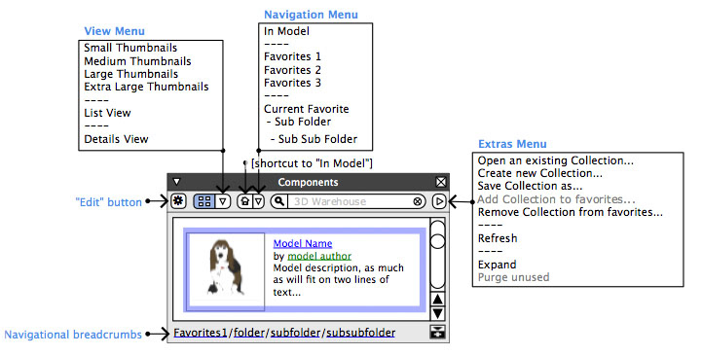This screenshot has height=355, width=702.
Task: Choose Remove Collection from favorites
Action: (x=571, y=212)
